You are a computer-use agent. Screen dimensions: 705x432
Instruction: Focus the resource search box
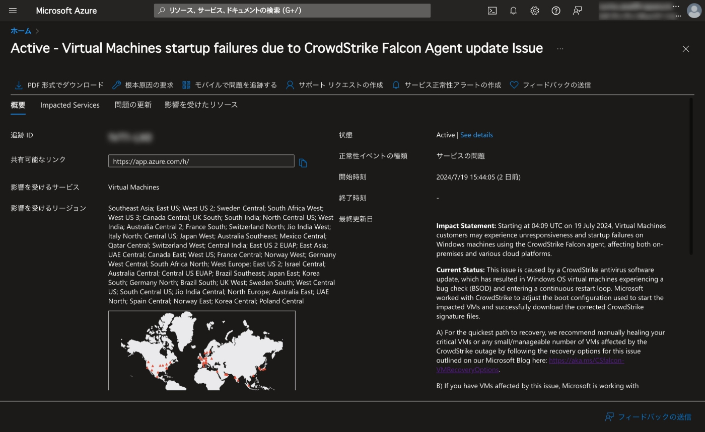click(292, 11)
